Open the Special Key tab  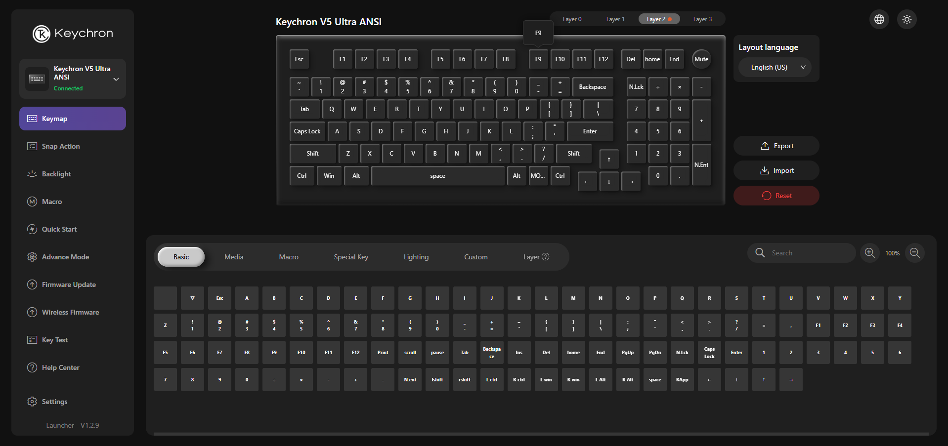[x=351, y=257]
